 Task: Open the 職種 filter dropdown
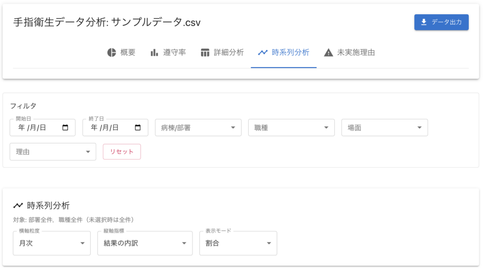point(291,127)
